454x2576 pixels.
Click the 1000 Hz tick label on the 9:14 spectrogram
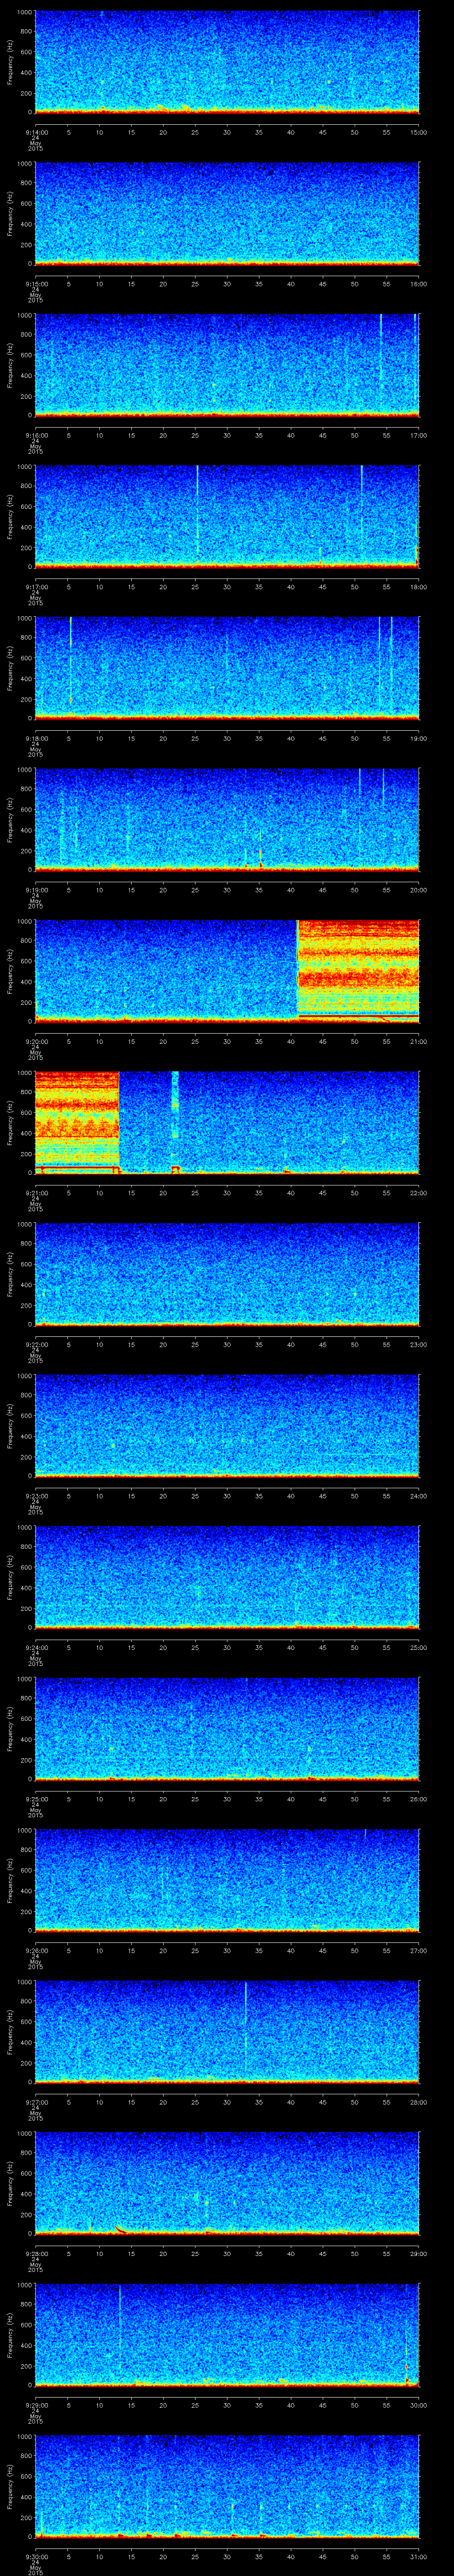(24, 12)
